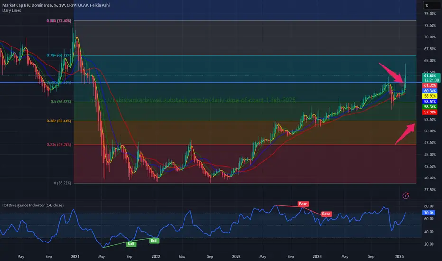Open the Market Cap BTC Dominance symbol title
The height and width of the screenshot is (261, 442).
pos(56,5)
